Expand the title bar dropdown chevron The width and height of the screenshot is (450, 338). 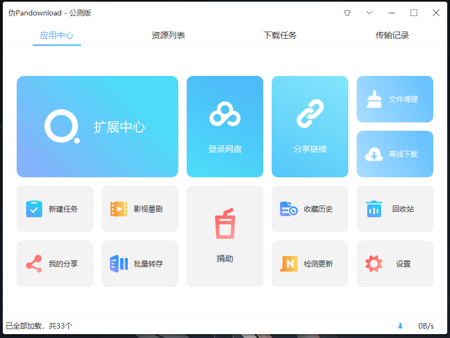coord(369,13)
